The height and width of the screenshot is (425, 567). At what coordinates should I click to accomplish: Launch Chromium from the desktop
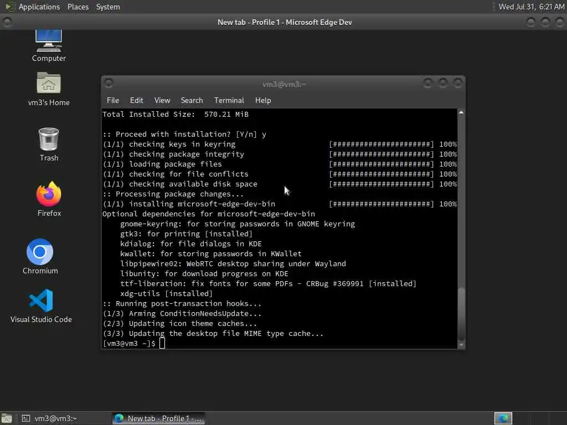pos(40,257)
